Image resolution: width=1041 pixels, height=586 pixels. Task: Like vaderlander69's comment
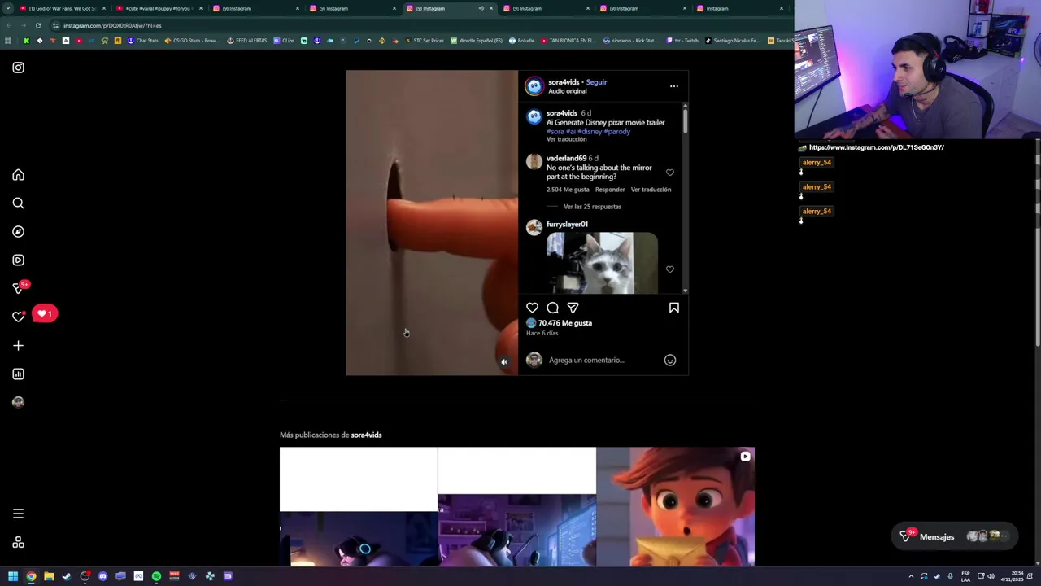670,173
